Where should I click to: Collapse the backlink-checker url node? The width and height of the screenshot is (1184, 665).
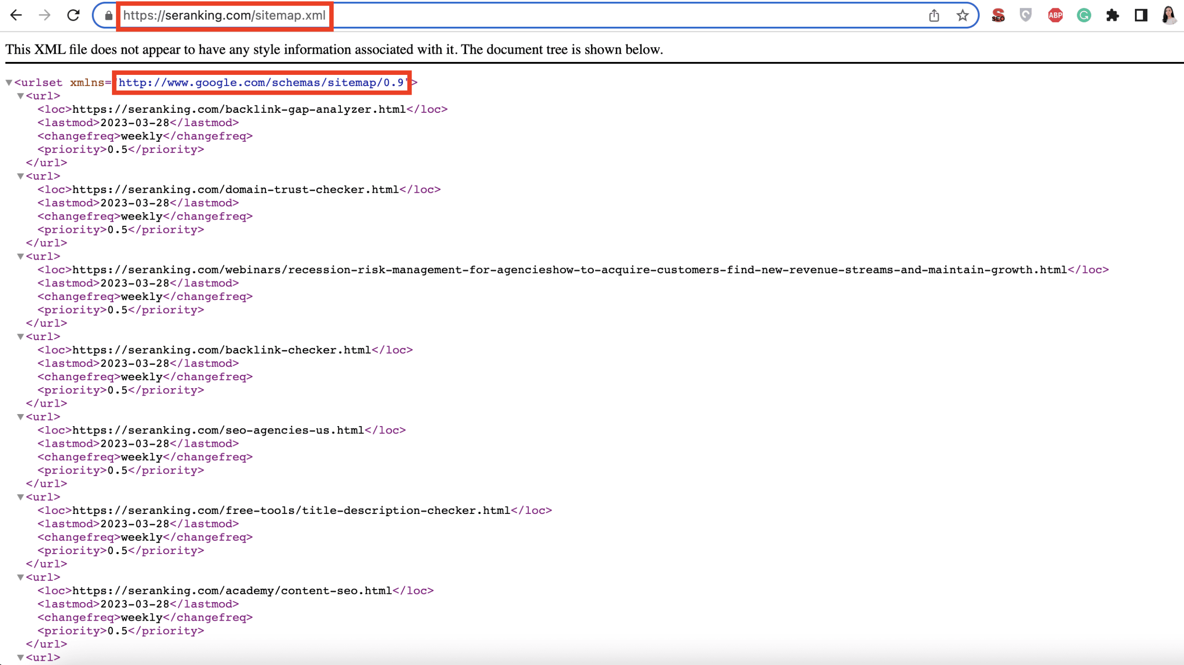click(20, 337)
